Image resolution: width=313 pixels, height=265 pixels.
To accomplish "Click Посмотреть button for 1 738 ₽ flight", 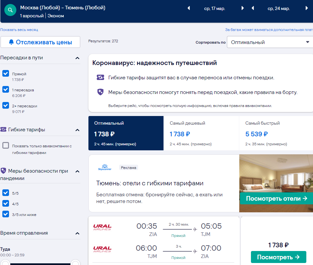I will 279,257.
